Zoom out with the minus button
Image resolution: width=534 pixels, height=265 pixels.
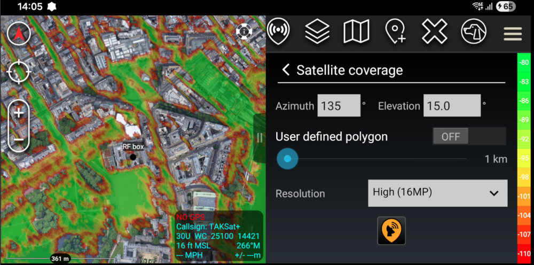(19, 139)
